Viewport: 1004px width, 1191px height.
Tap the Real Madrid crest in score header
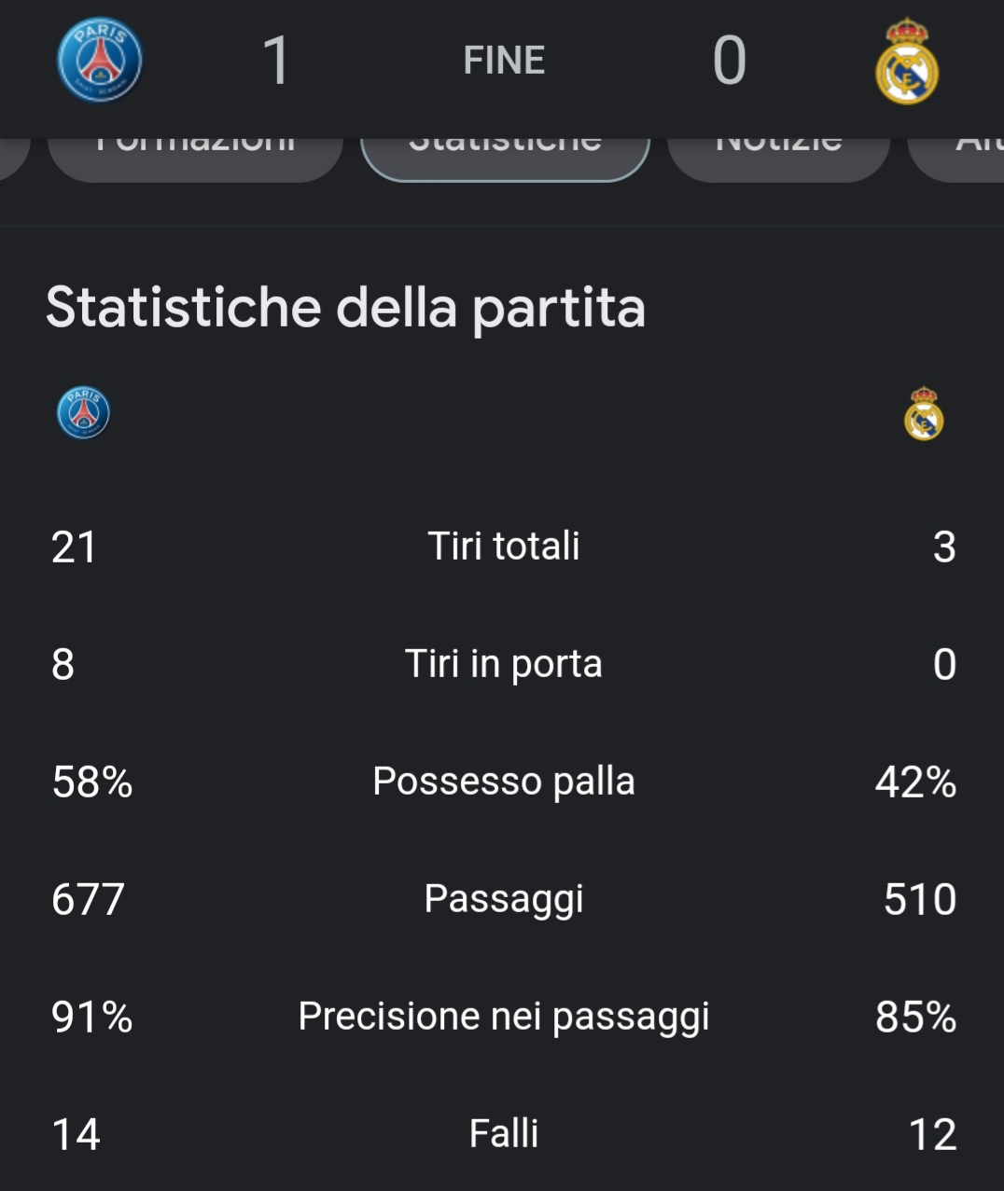pos(906,62)
